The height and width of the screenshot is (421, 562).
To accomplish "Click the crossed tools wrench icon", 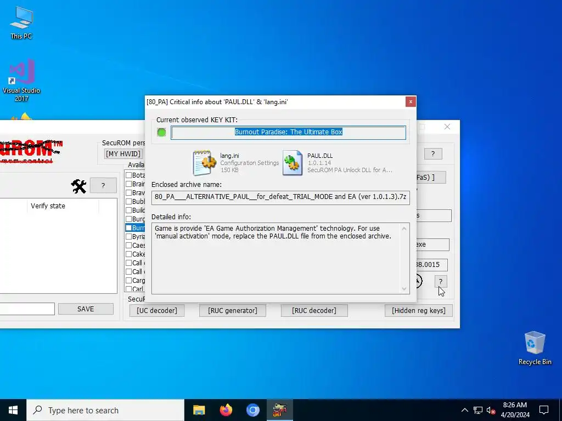I will coord(78,186).
